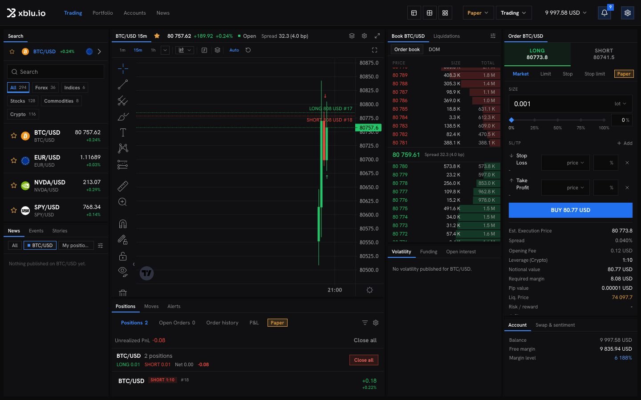Viewport: 641px width, 400px height.
Task: Expand the 9 997.58 USD balance dropdown
Action: coord(566,13)
